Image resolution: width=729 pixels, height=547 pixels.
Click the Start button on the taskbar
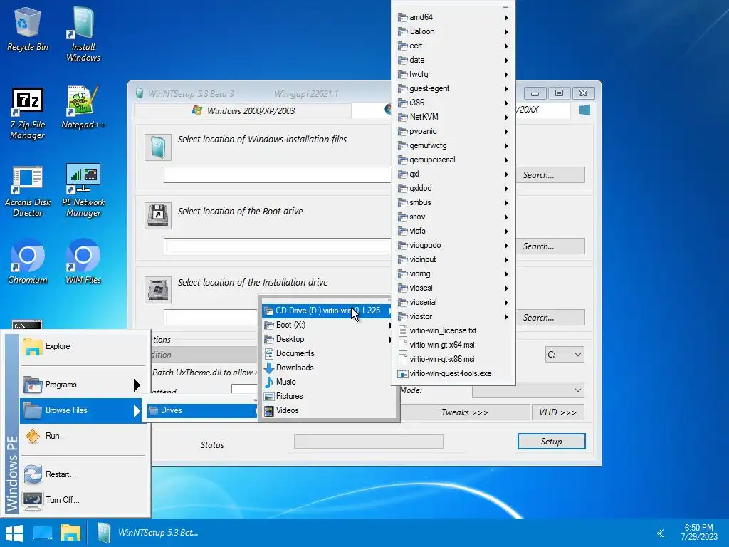(x=14, y=533)
